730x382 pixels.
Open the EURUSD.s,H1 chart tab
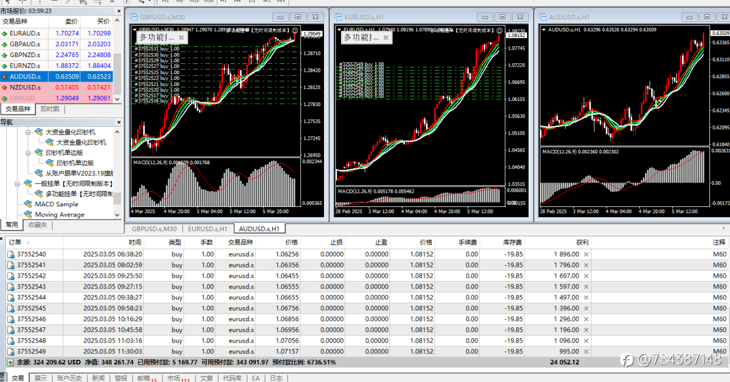208,229
